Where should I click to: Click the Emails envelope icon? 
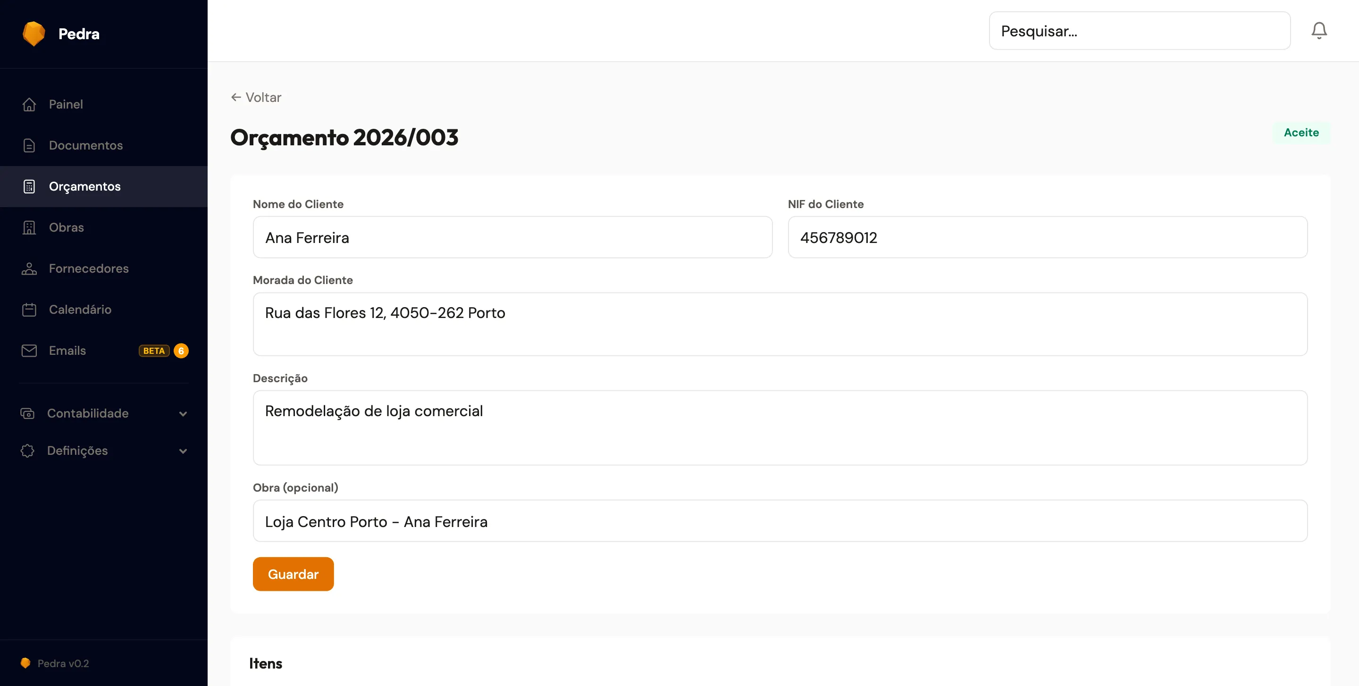pos(29,351)
